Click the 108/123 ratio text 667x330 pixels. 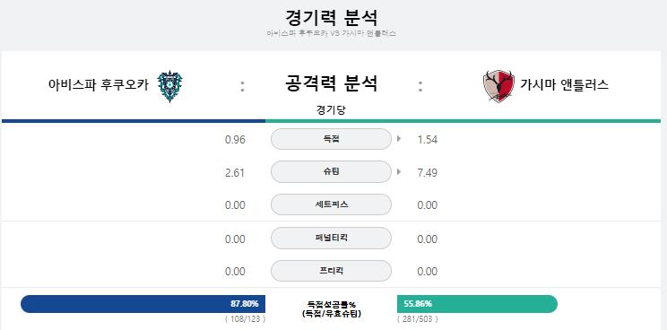pyautogui.click(x=245, y=319)
